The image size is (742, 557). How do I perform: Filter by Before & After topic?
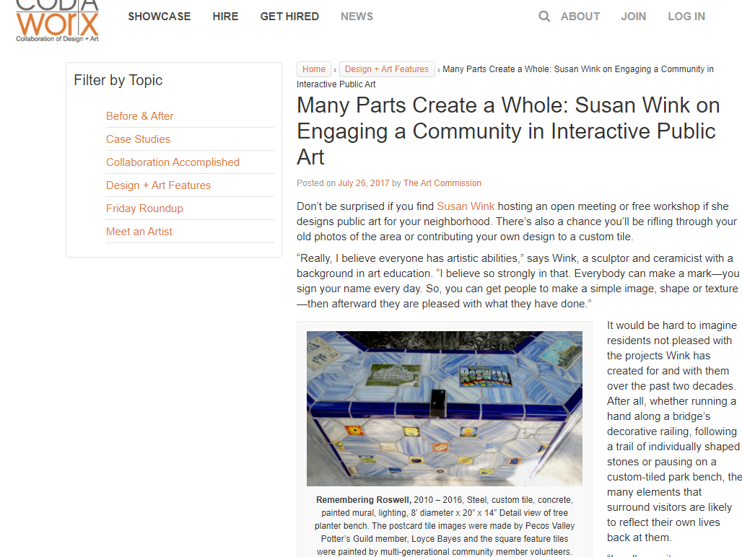(139, 116)
